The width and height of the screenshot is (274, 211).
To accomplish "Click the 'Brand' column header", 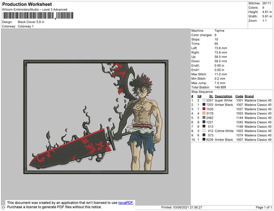I will pyautogui.click(x=249, y=96).
